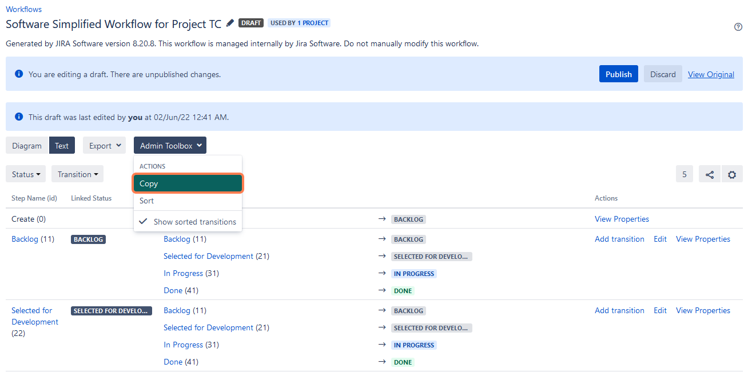Click the info icon in the draft banner

point(18,74)
